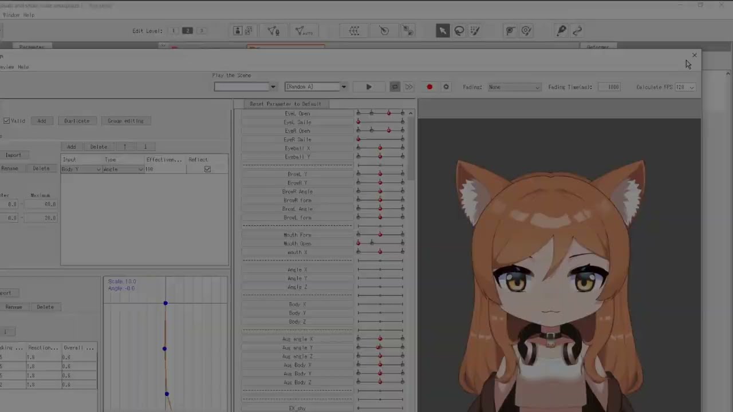733x412 pixels.
Task: Edit the Maximum value 60.0
Action: [41, 204]
